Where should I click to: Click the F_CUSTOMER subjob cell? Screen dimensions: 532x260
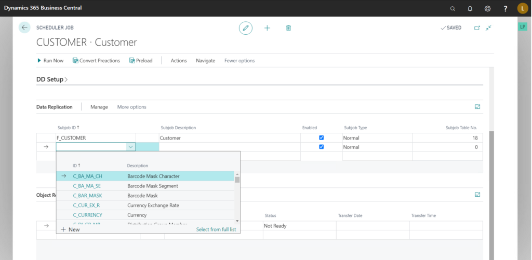pos(96,138)
